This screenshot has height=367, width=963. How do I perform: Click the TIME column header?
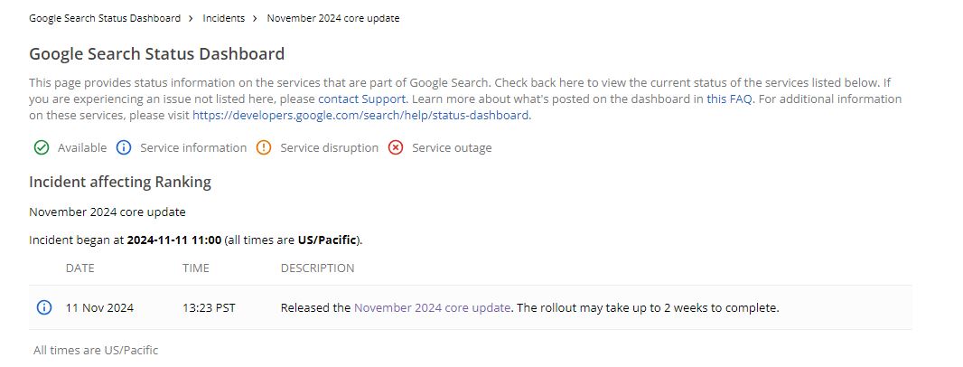pos(195,268)
